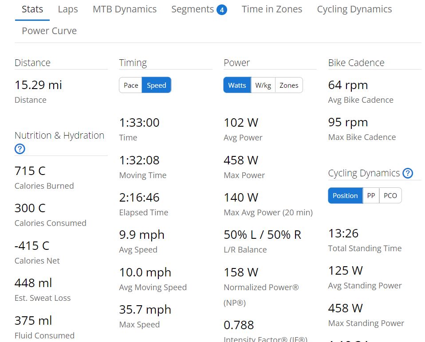Image resolution: width=425 pixels, height=342 pixels.
Task: Switch power display to W/kg
Action: 263,85
